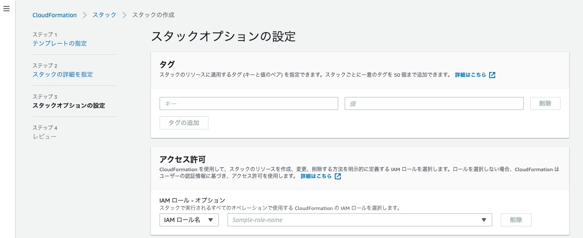Select current step スタックオプションの設定 in sidebar

pyautogui.click(x=69, y=106)
